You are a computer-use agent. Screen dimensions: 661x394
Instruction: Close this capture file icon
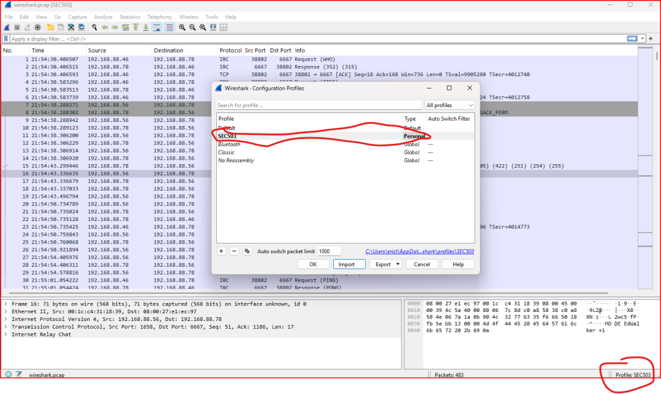pyautogui.click(x=71, y=27)
